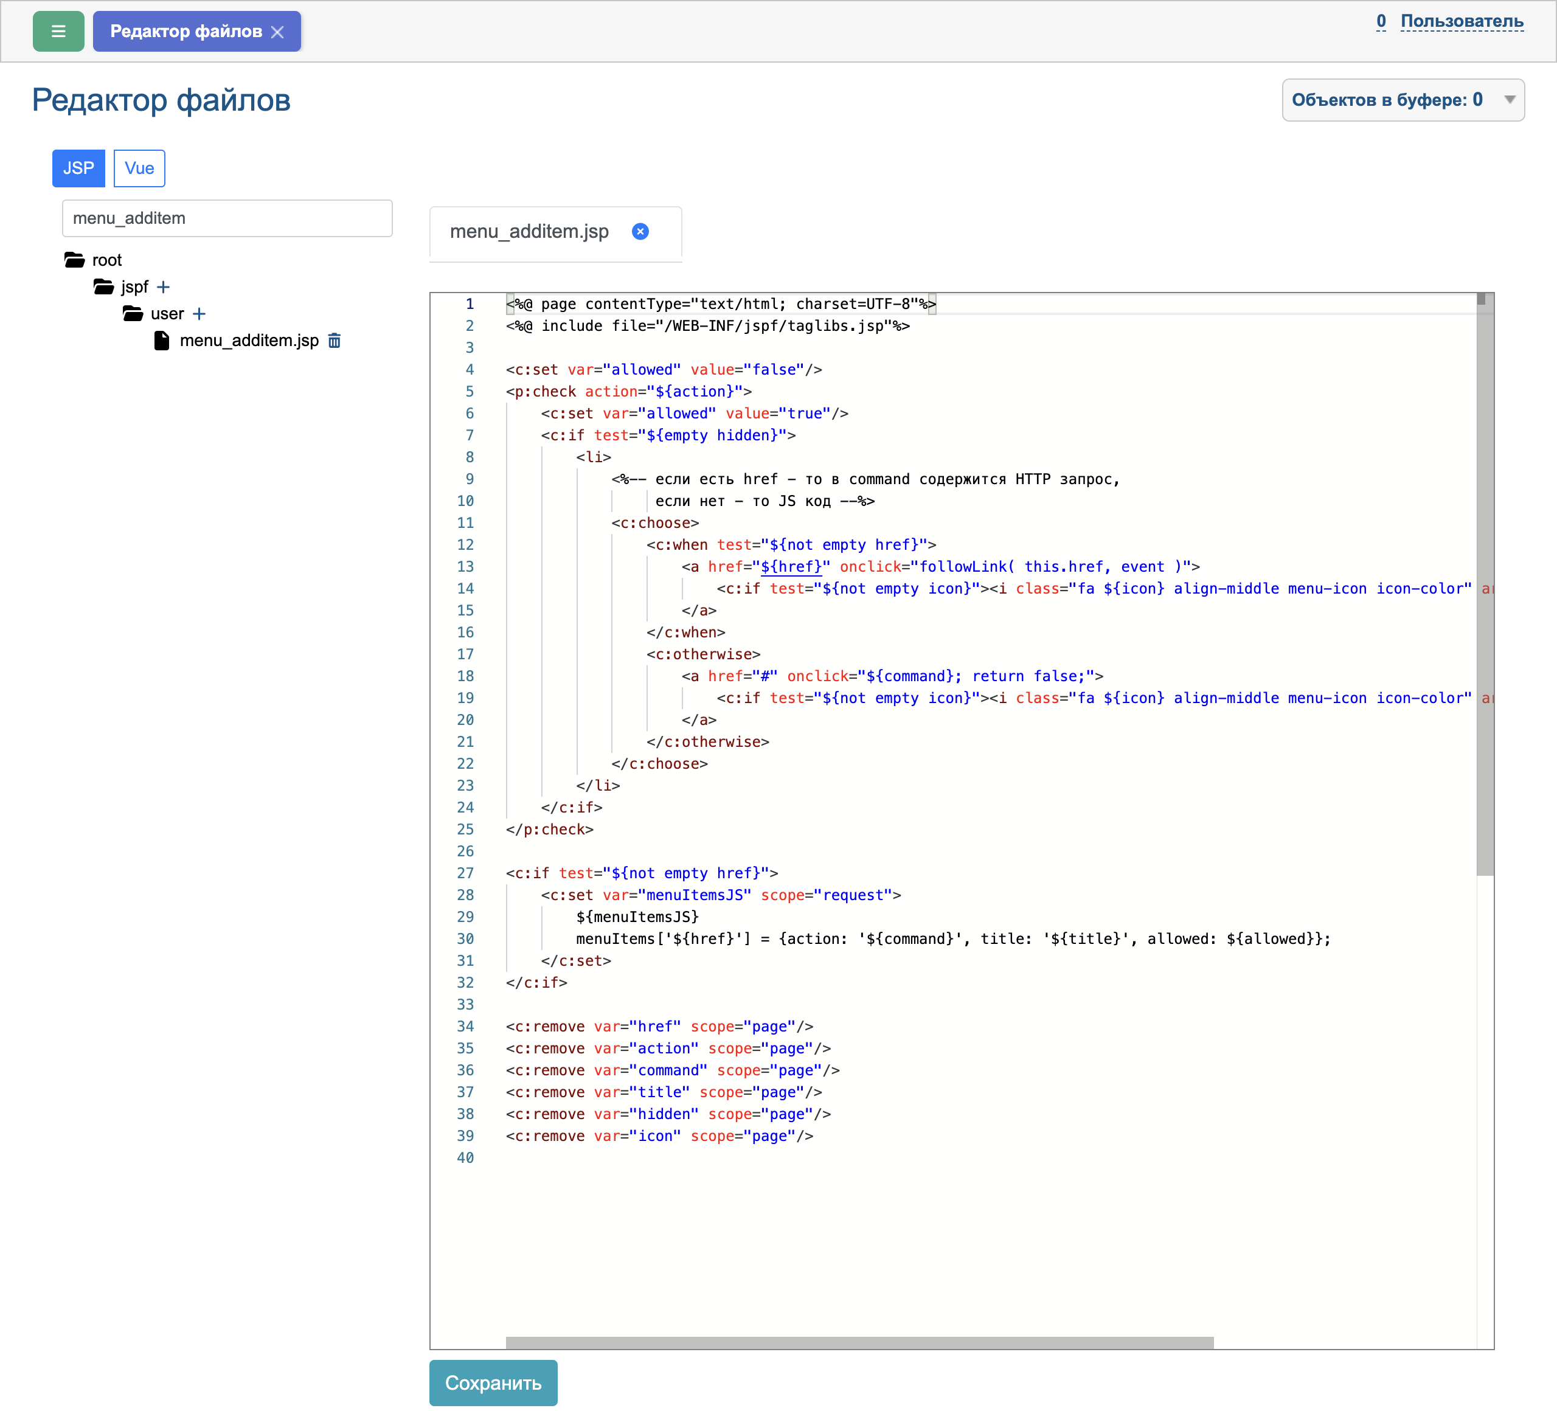The image size is (1557, 1411).
Task: Delete menu_additem.jsp with trash icon
Action: [x=335, y=341]
